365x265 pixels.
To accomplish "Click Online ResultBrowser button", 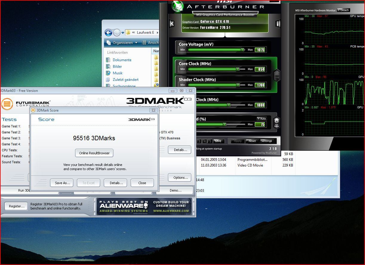I will pyautogui.click(x=94, y=153).
